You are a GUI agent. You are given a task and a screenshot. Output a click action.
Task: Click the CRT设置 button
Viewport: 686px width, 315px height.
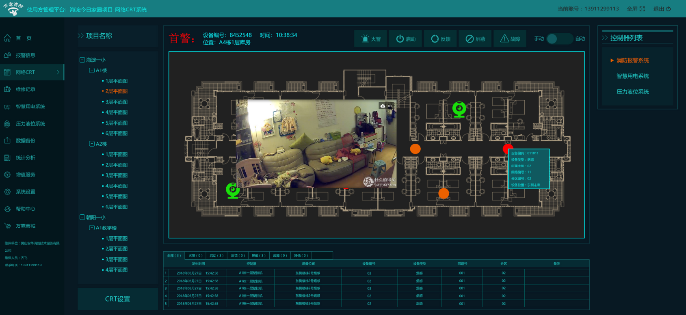pos(118,299)
